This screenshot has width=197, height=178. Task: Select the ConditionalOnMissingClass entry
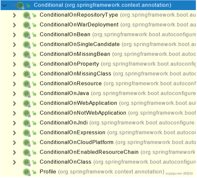click(x=75, y=74)
